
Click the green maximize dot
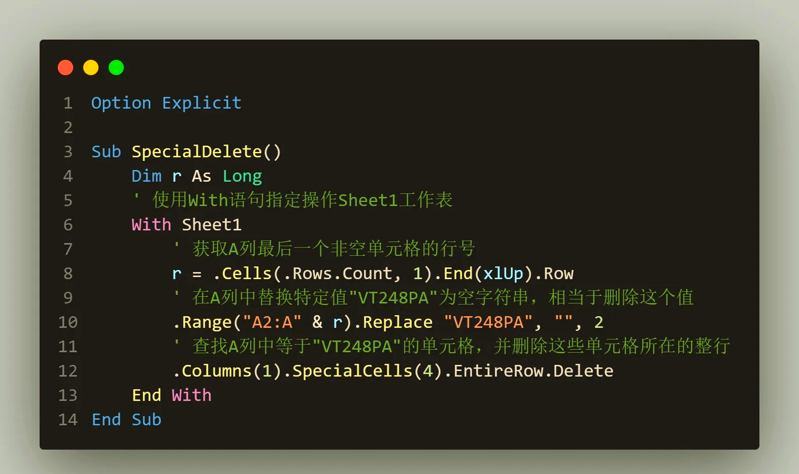click(x=116, y=67)
